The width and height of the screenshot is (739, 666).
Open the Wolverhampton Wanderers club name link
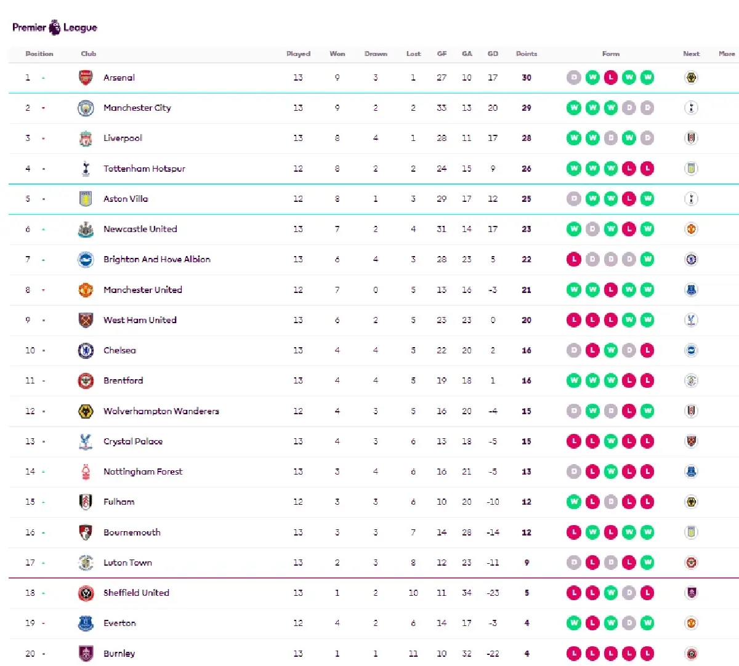click(x=161, y=411)
